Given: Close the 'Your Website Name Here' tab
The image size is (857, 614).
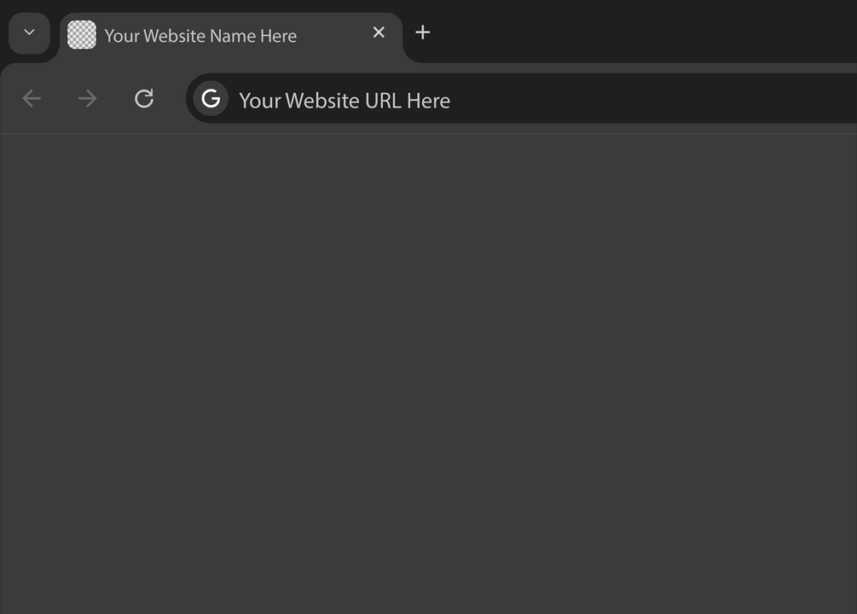Looking at the screenshot, I should [379, 32].
